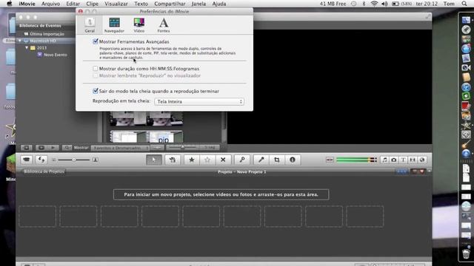Enable Mostrar duração como HH:MM:SS:Fotogramas
The width and height of the screenshot is (474, 266).
pos(96,69)
